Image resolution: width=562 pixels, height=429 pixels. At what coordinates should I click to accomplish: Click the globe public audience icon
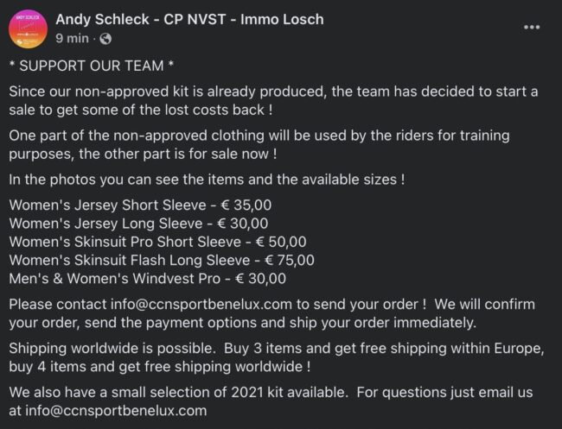click(105, 38)
